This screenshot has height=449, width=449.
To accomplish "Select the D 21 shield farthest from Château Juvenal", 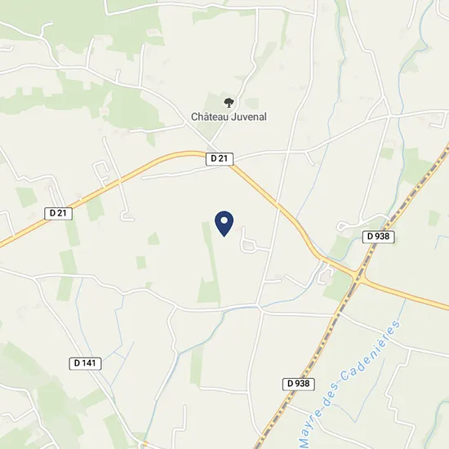I will 59,214.
